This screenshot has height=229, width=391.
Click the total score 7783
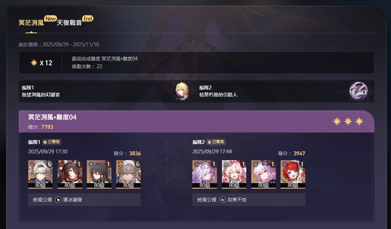[47, 127]
